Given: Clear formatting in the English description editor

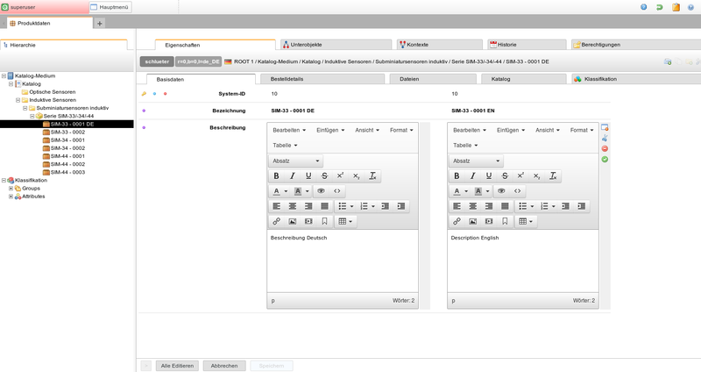Looking at the screenshot, I should 553,175.
